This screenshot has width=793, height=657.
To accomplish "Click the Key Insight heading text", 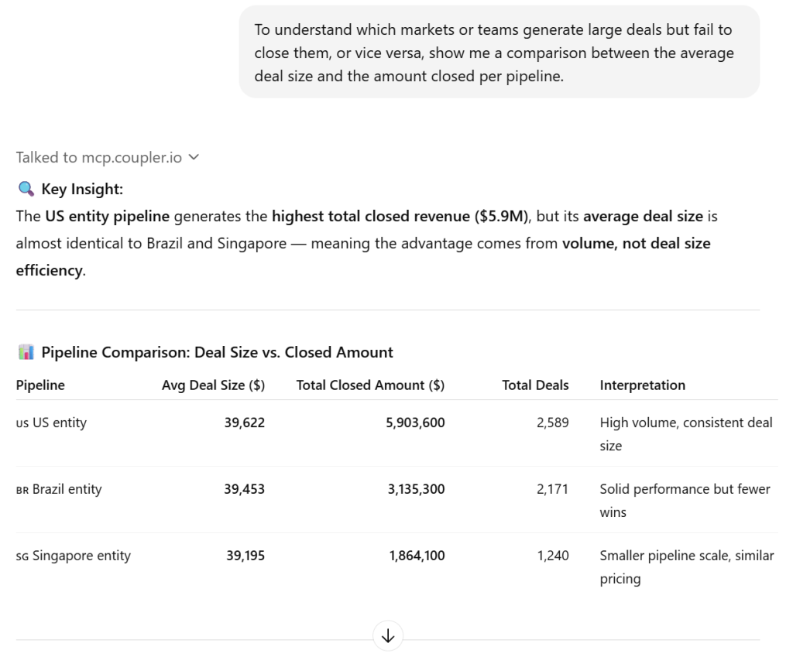I will coord(82,190).
